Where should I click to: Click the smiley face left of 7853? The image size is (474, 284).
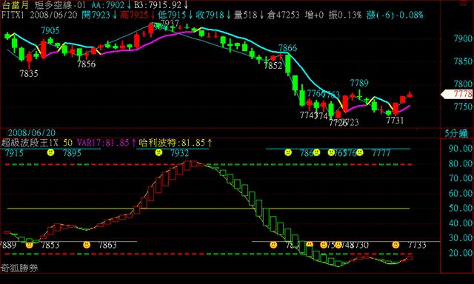click(30, 245)
